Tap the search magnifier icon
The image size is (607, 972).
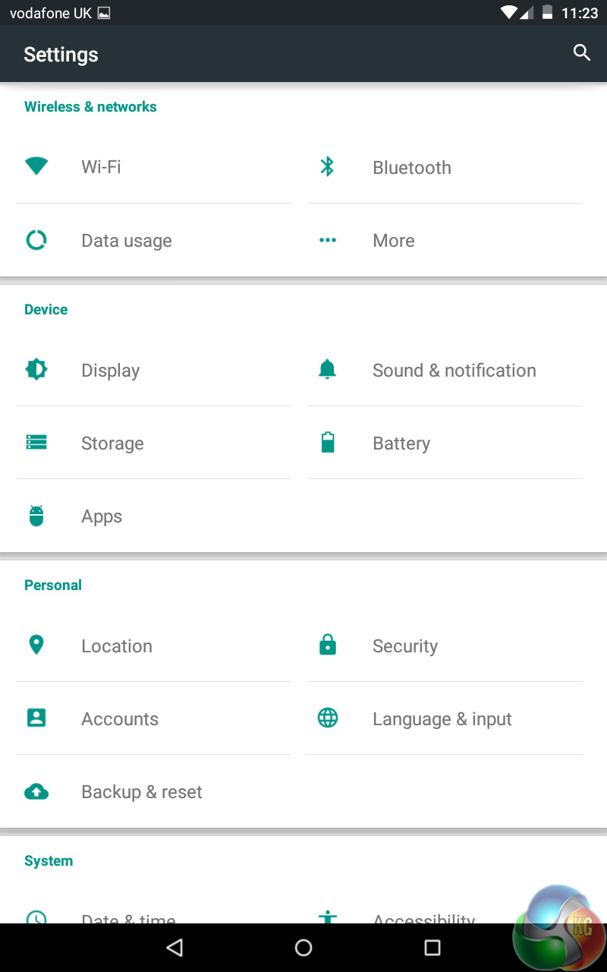point(582,52)
